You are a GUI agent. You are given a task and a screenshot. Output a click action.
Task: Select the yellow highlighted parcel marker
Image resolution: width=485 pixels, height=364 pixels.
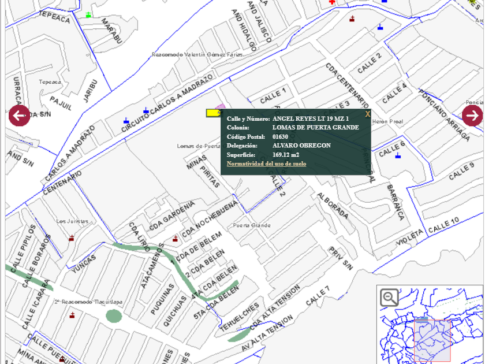tap(214, 113)
